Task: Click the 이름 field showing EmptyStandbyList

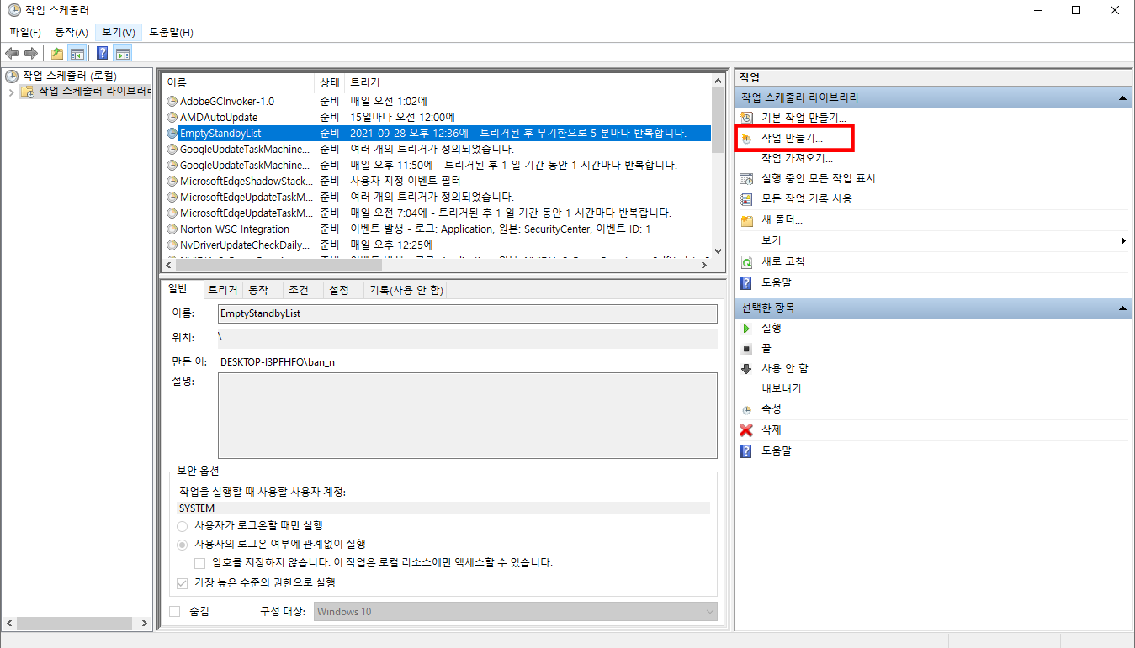Action: coord(467,313)
